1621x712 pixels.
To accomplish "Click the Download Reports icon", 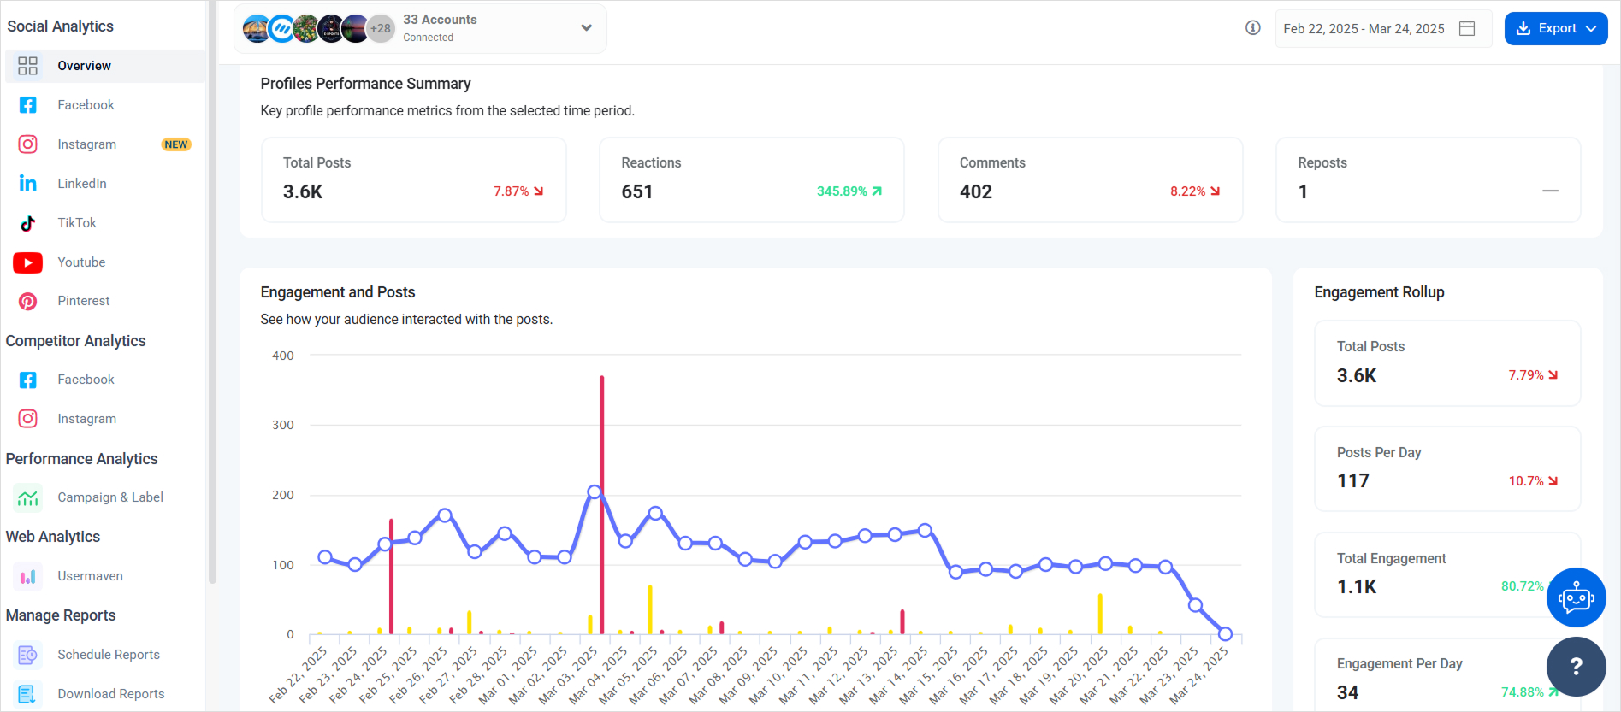I will coord(27,694).
